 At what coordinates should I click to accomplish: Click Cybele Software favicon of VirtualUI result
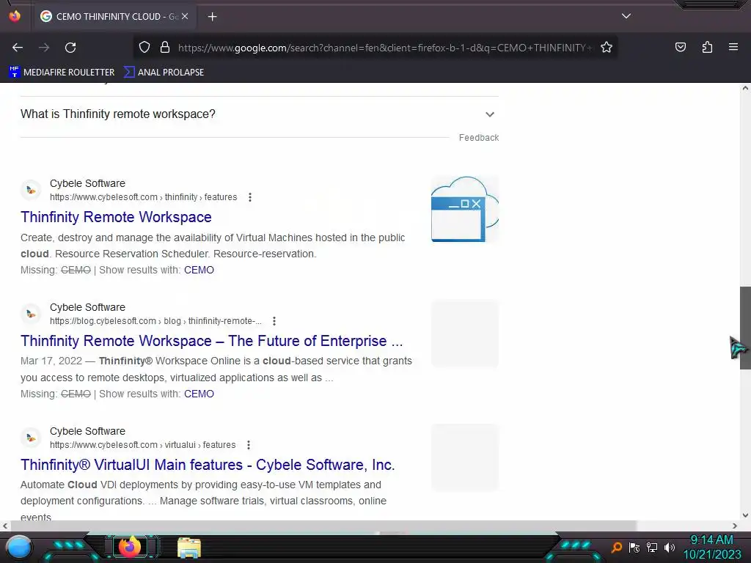31,438
